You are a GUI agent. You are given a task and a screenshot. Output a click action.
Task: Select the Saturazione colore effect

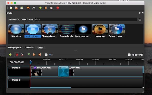[x=117, y=31]
